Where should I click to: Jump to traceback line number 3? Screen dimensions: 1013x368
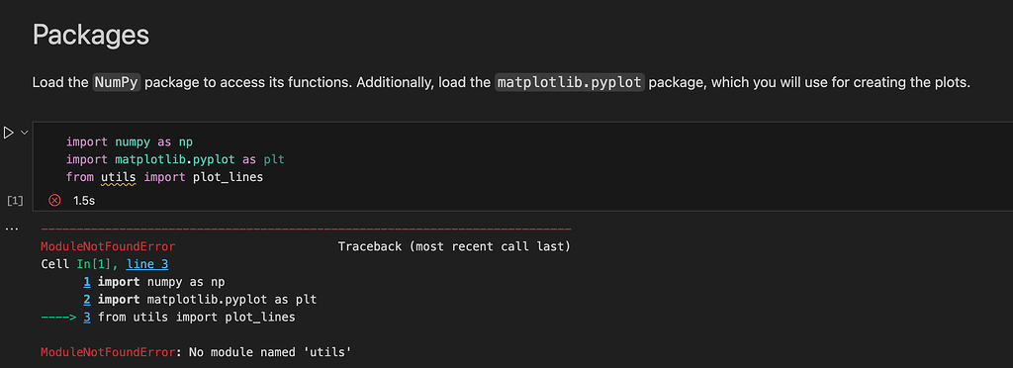pyautogui.click(x=87, y=317)
